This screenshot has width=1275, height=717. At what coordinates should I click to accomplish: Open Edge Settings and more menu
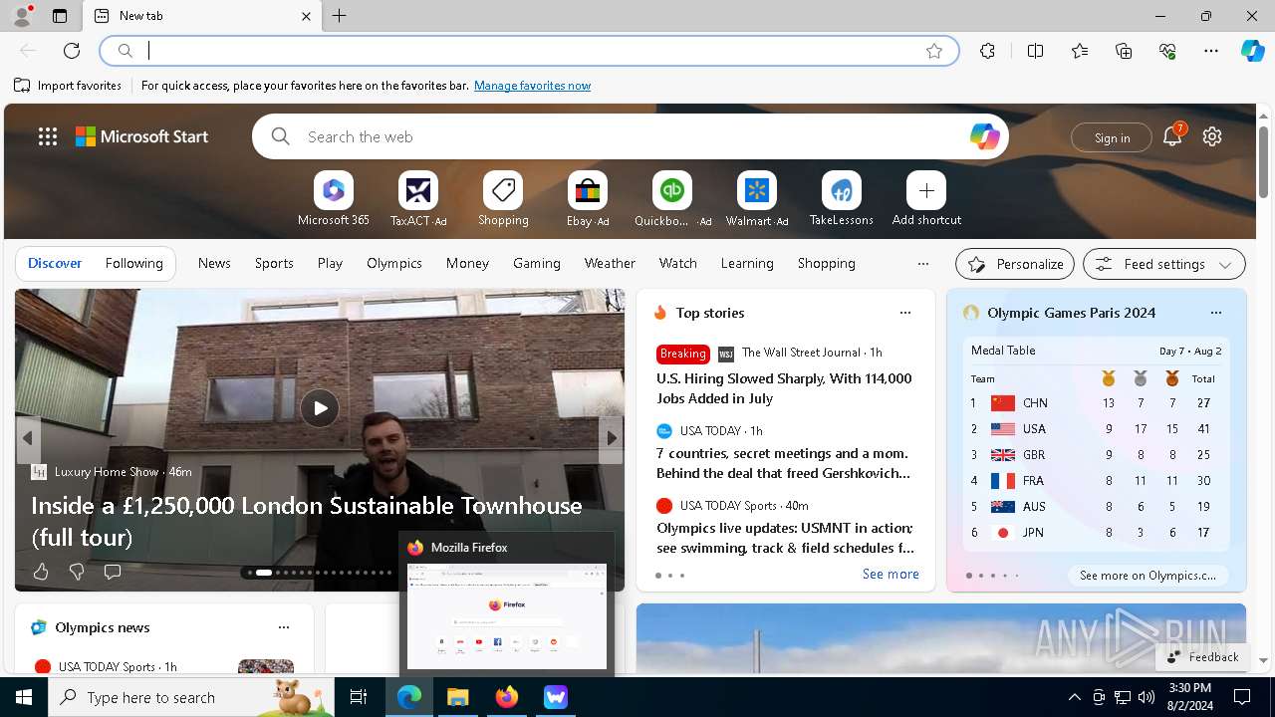[x=1211, y=51]
